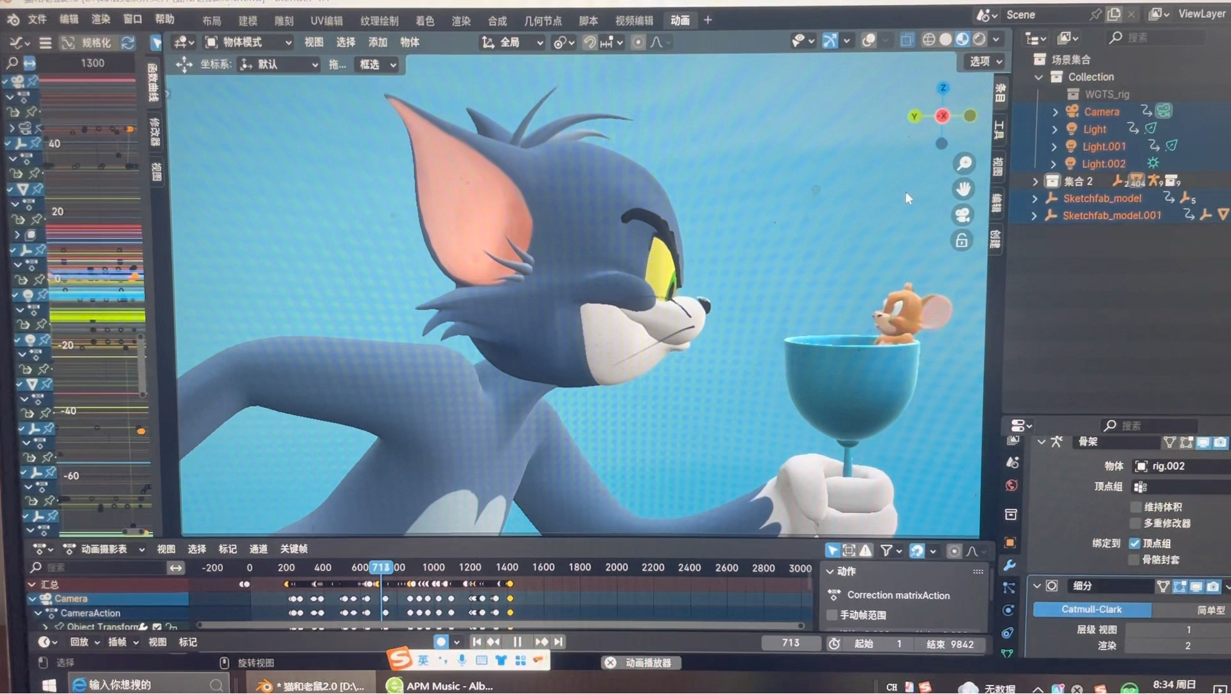Click the 简单型 subdivision type button
This screenshot has height=694, width=1231.
pos(1210,610)
